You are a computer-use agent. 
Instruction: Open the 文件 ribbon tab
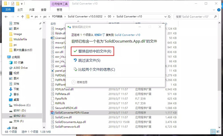[8, 10]
